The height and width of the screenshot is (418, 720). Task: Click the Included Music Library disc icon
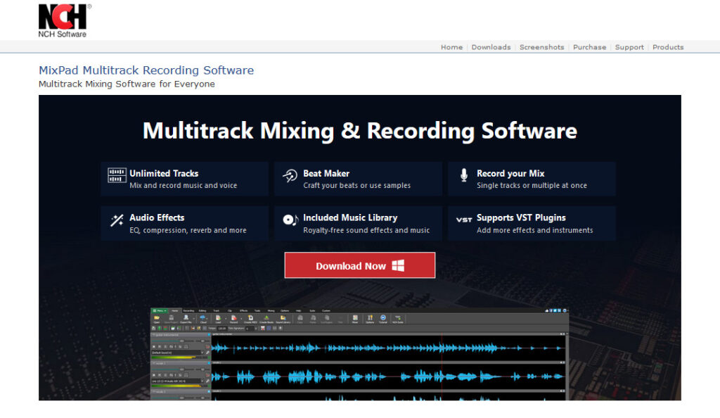pos(290,220)
